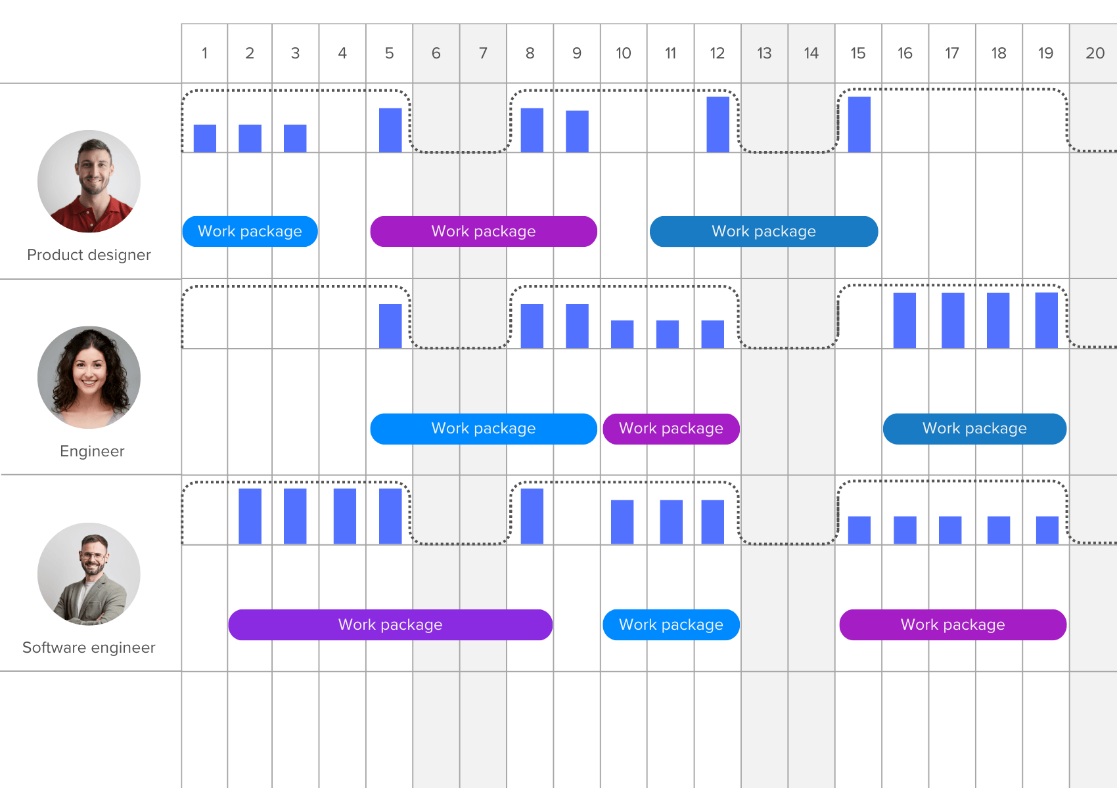Select day 16 column header
This screenshot has height=788, width=1117.
pyautogui.click(x=905, y=53)
